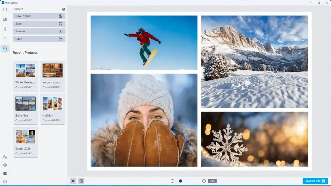Click the Save as... button
The height and width of the screenshot is (186, 331).
coord(39,31)
